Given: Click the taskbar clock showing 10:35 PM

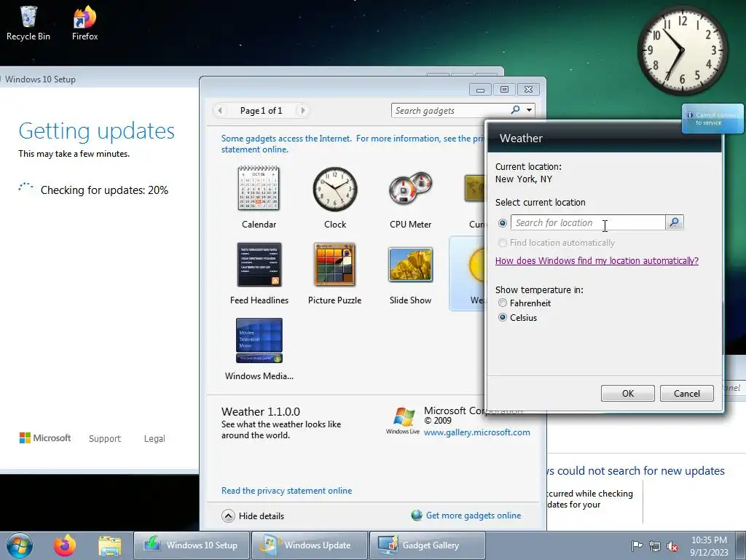Looking at the screenshot, I should (709, 545).
